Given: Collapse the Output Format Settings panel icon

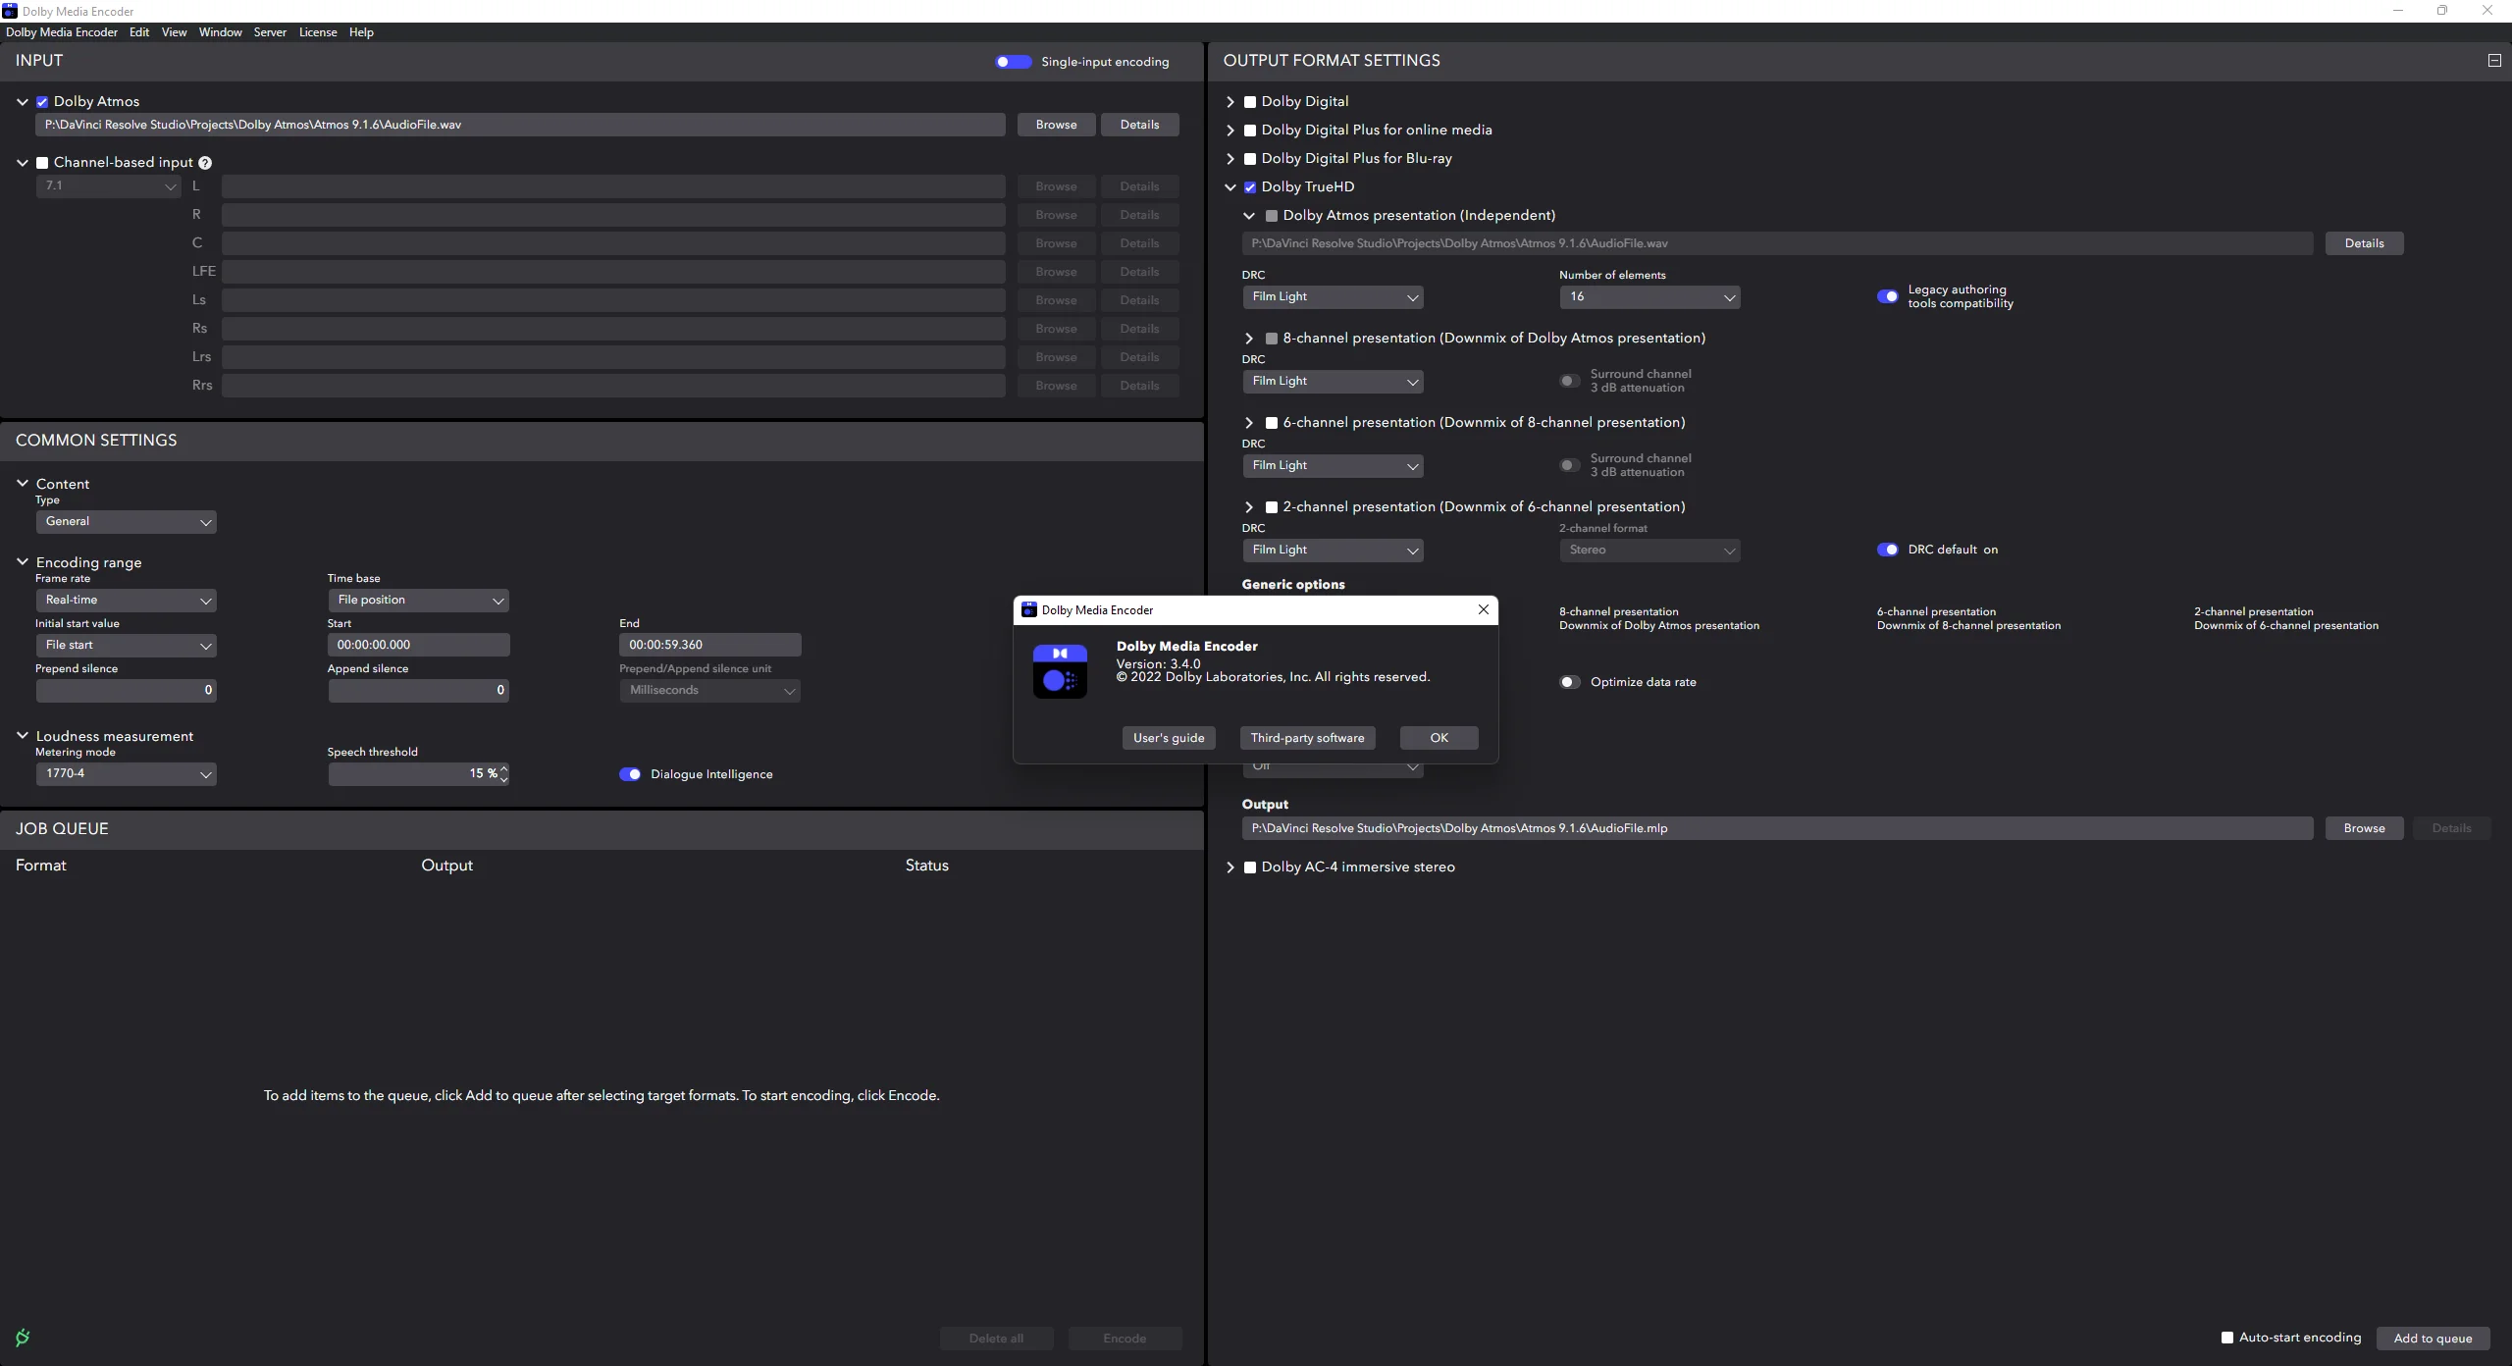Looking at the screenshot, I should tap(2494, 61).
